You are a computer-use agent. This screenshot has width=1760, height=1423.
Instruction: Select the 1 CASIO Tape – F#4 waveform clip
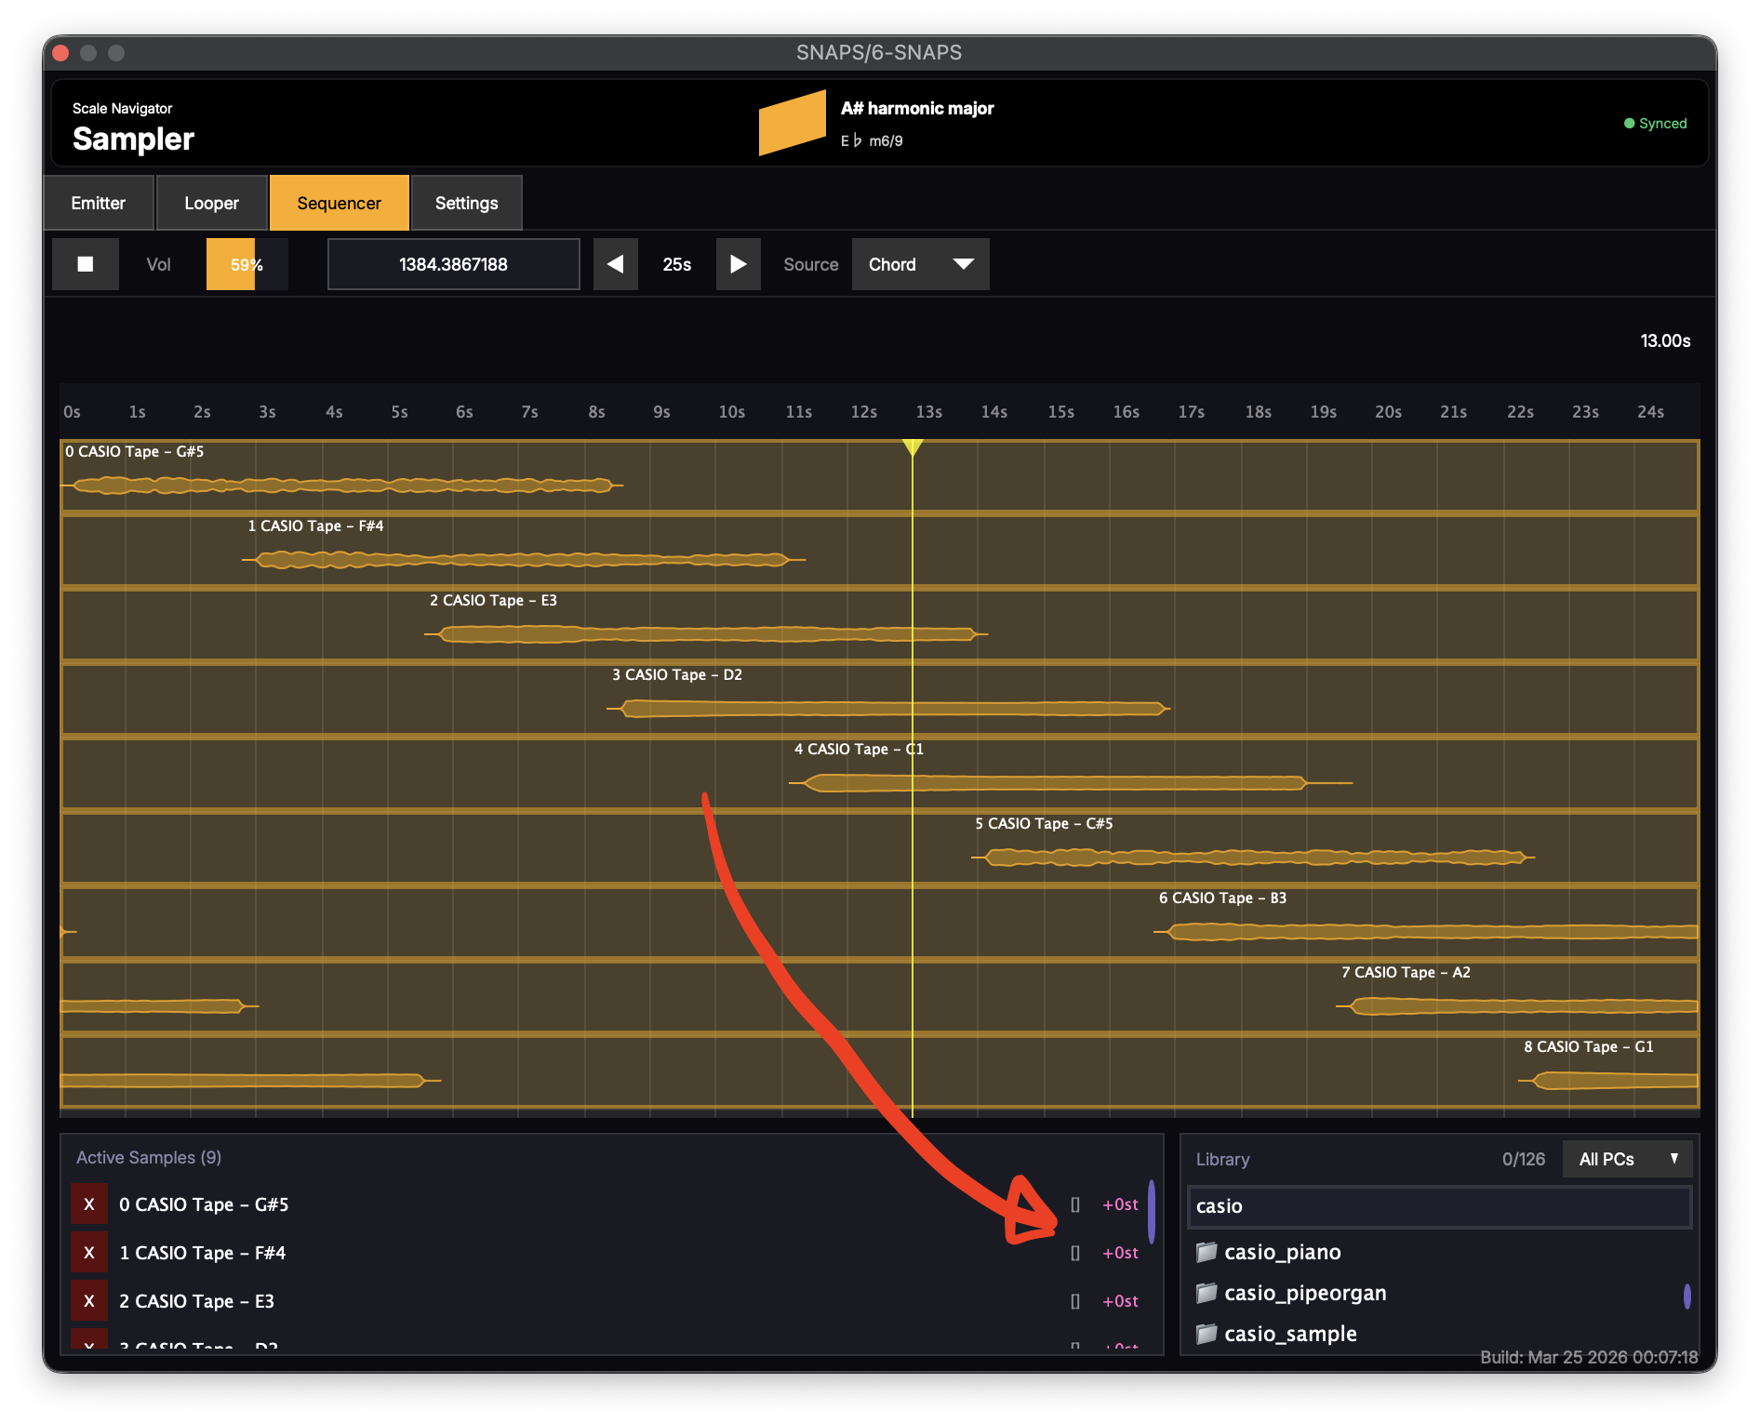coord(524,559)
